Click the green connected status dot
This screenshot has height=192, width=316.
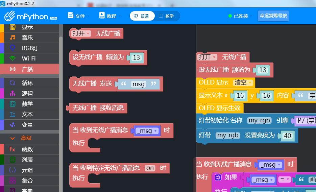(x=230, y=16)
